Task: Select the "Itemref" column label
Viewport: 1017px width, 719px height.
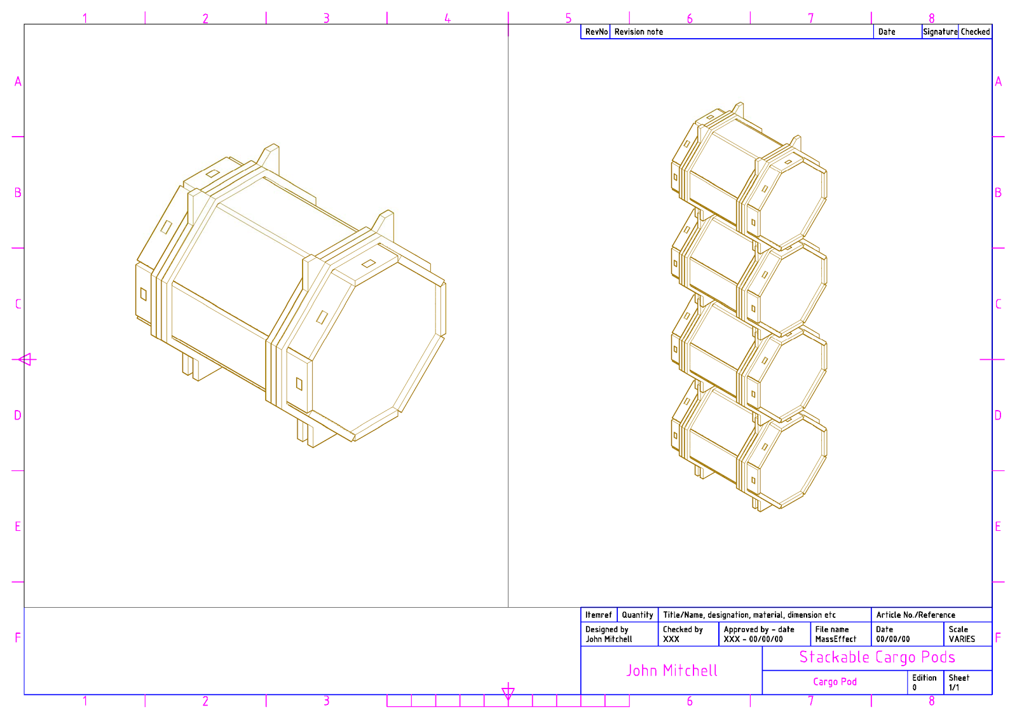Action: (x=599, y=615)
